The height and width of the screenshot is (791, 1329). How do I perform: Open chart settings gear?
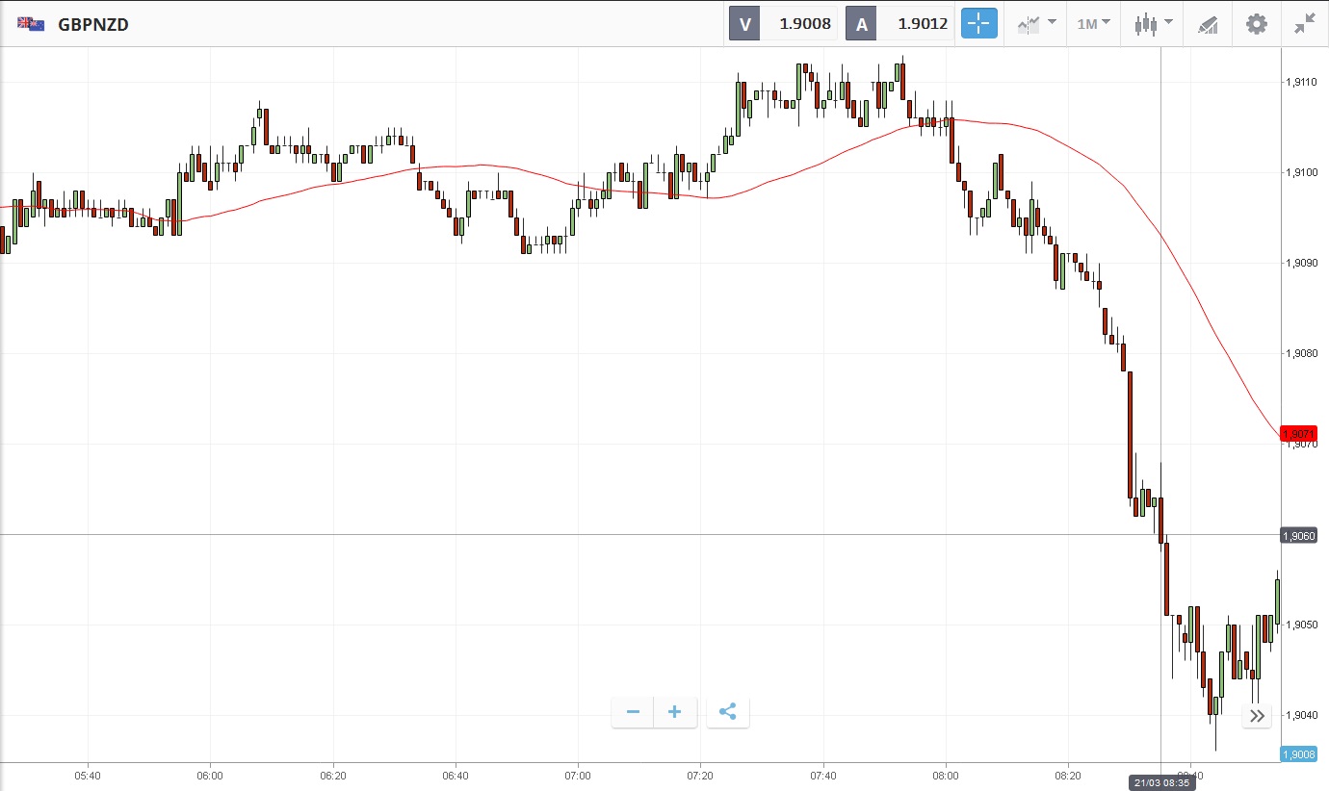[x=1257, y=24]
